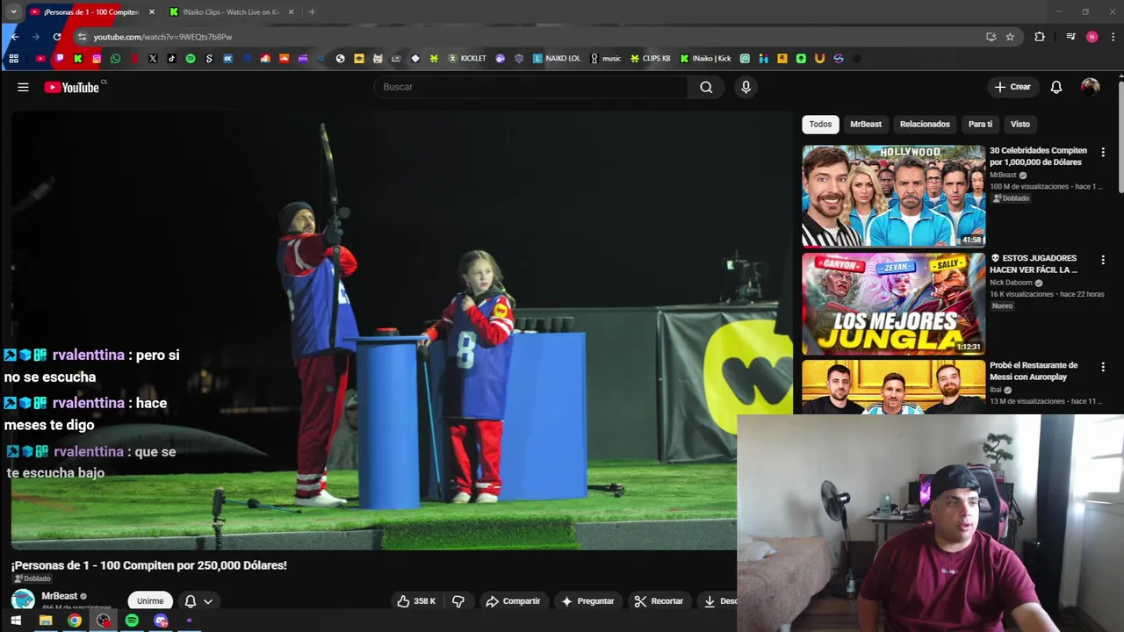
Task: Open options for Restaurante de Messi video
Action: pyautogui.click(x=1103, y=367)
